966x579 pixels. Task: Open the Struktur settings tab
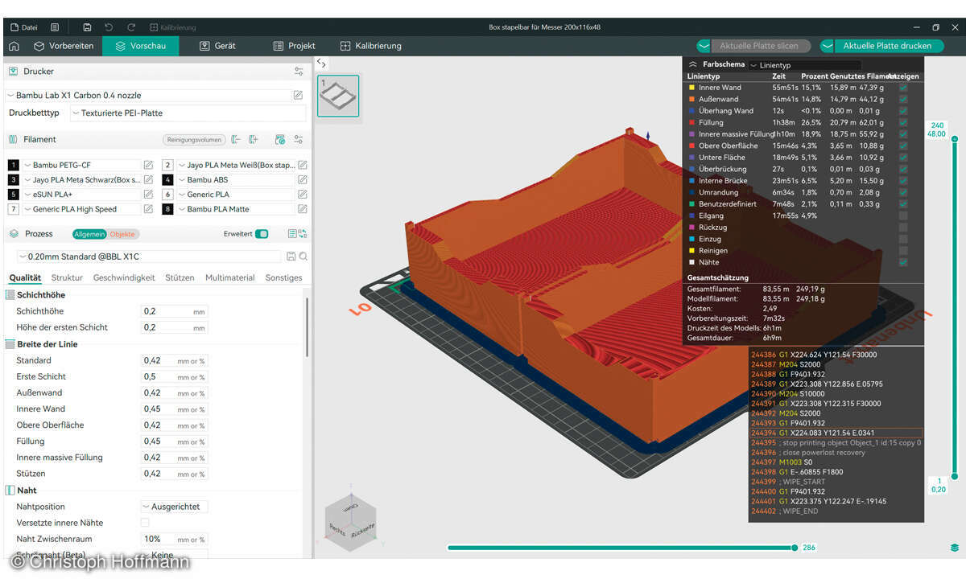click(68, 277)
